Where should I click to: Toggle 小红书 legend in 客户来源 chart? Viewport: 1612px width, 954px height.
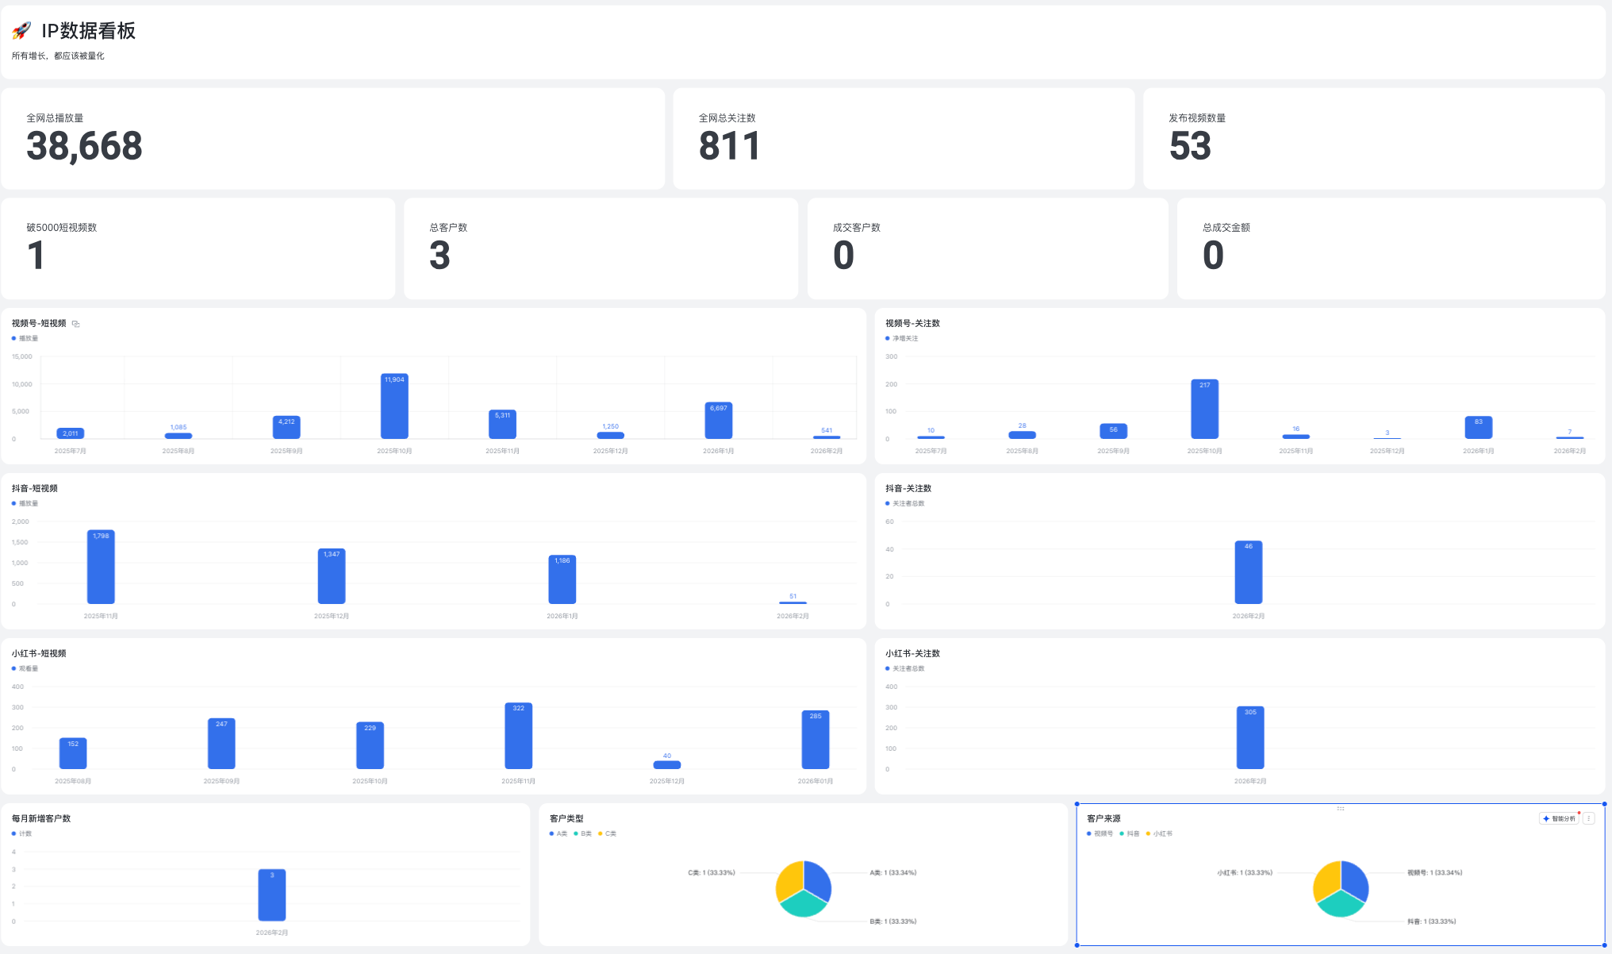pos(1161,833)
